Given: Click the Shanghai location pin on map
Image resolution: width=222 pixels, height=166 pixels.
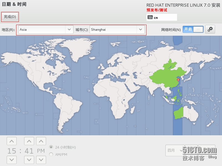Looking at the screenshot, I should tap(178, 80).
